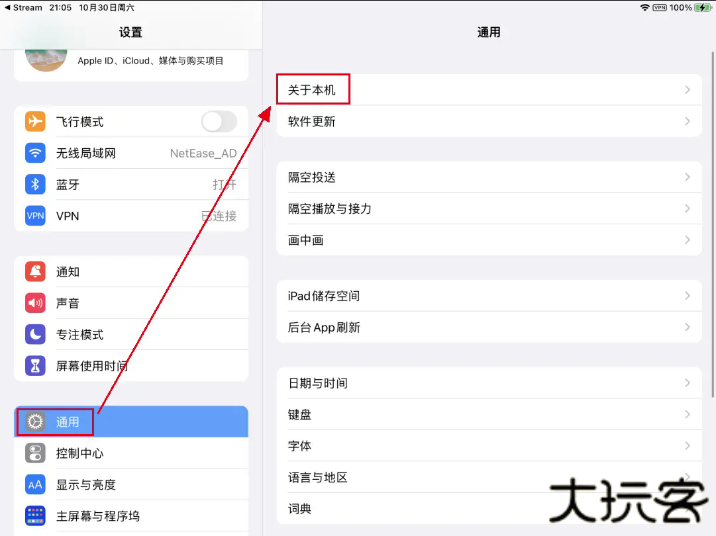Open the 隔空投送 disclosure arrow
This screenshot has width=716, height=536.
[689, 177]
